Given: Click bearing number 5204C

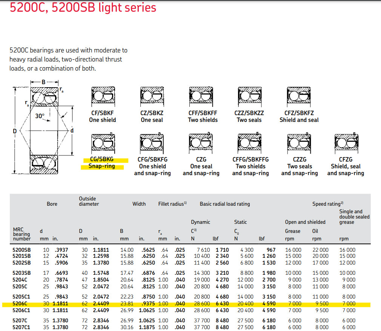Looking at the screenshot, I should click(20, 280).
